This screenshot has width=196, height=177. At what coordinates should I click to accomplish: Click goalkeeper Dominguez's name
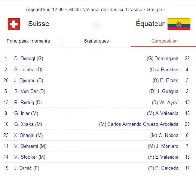pyautogui.click(x=166, y=59)
